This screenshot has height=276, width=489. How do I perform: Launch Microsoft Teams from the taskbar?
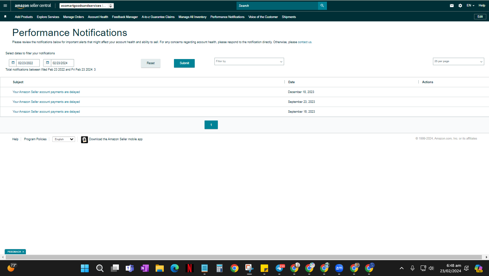click(x=129, y=268)
